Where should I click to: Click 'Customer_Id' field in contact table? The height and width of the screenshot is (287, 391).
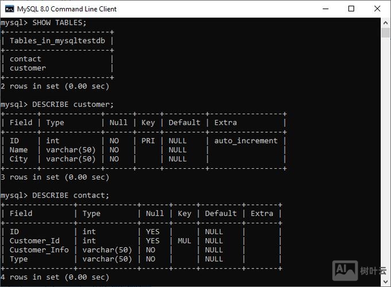(x=34, y=241)
